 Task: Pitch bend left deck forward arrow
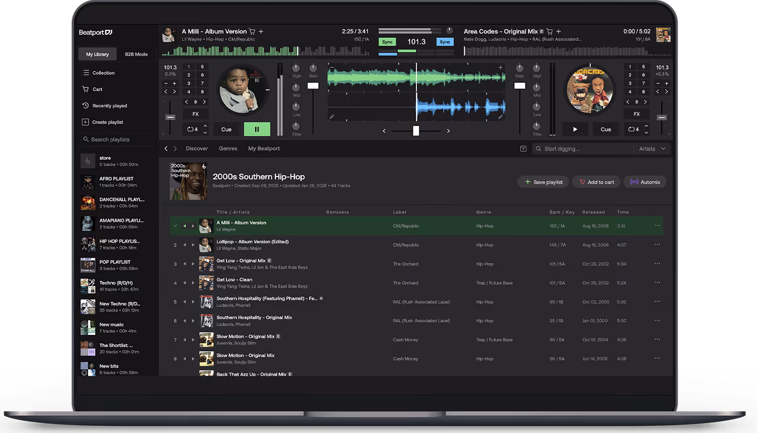click(x=174, y=92)
